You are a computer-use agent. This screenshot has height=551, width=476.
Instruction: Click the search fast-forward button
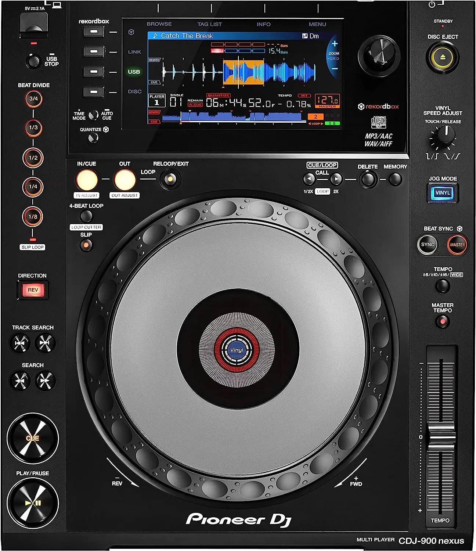point(45,381)
